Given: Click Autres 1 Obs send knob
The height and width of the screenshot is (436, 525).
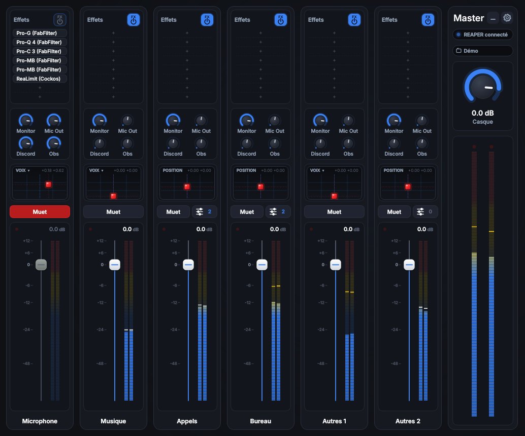Looking at the screenshot, I should (x=348, y=143).
